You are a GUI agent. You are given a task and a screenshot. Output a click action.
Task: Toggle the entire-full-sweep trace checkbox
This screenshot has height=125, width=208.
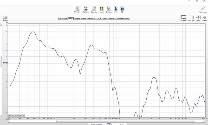(x=88, y=124)
